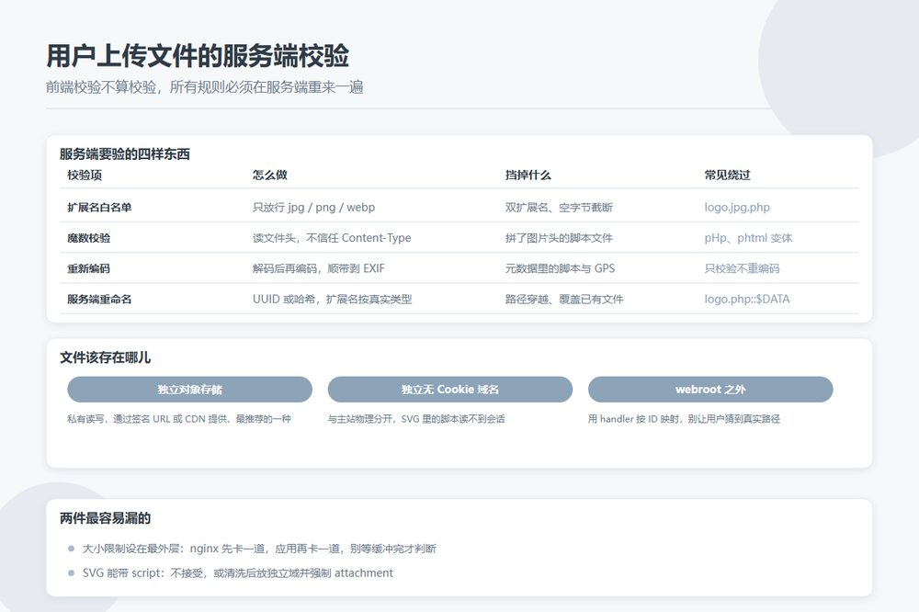919x612 pixels.
Task: Click the 独立无 Cookie 域名 pill button
Action: 449,390
